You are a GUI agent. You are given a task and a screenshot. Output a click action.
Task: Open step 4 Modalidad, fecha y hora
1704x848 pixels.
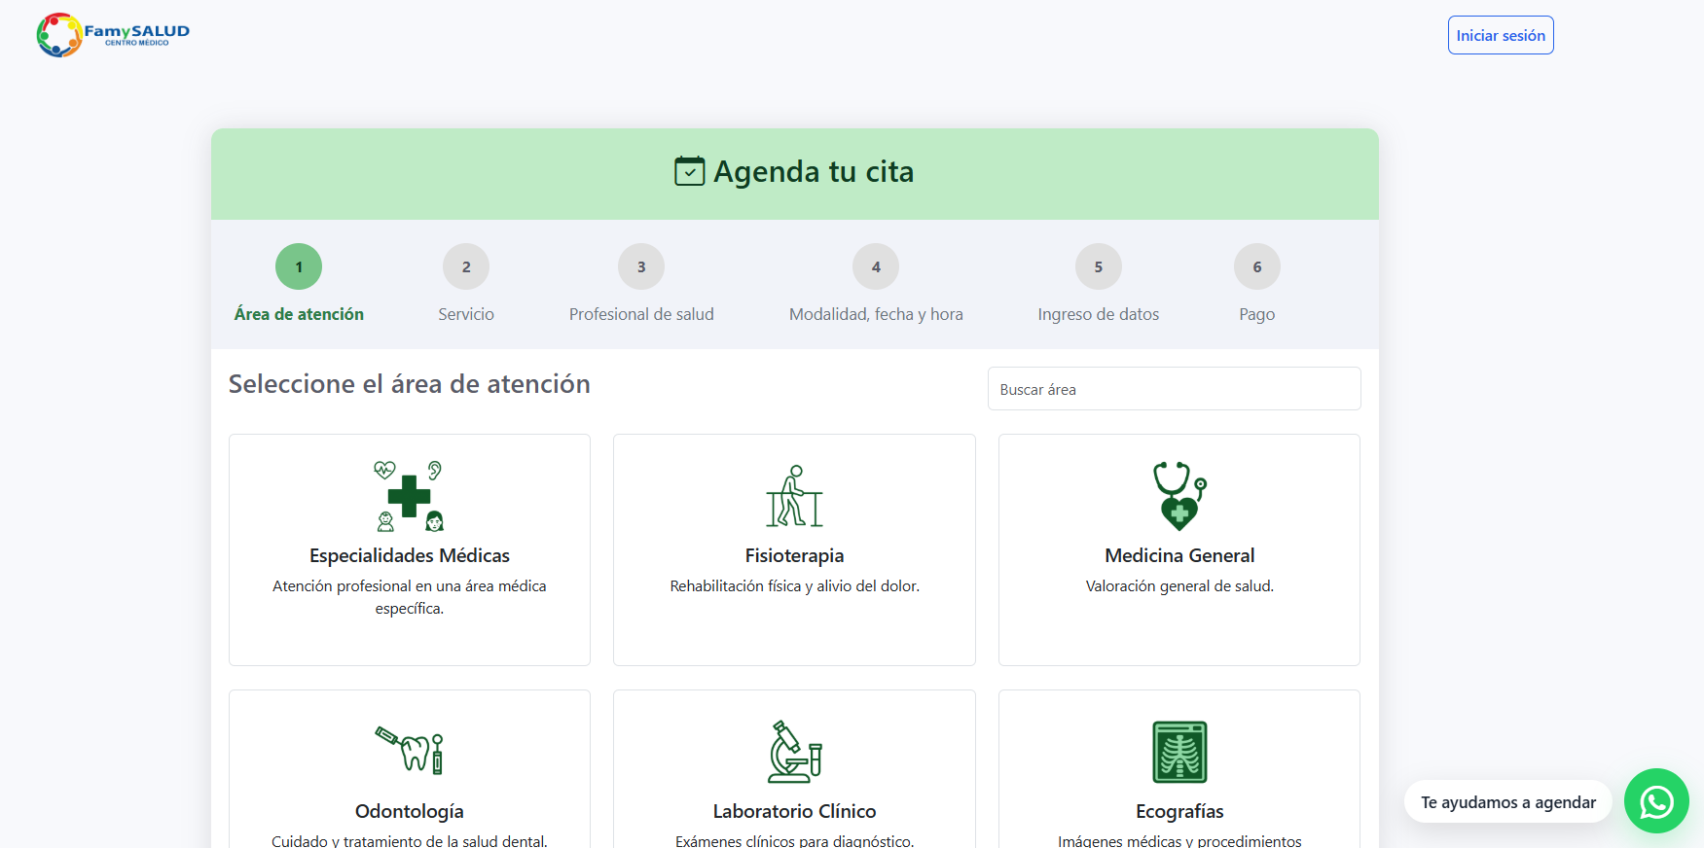click(x=876, y=266)
